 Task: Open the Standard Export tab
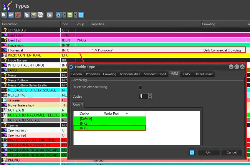(x=155, y=74)
